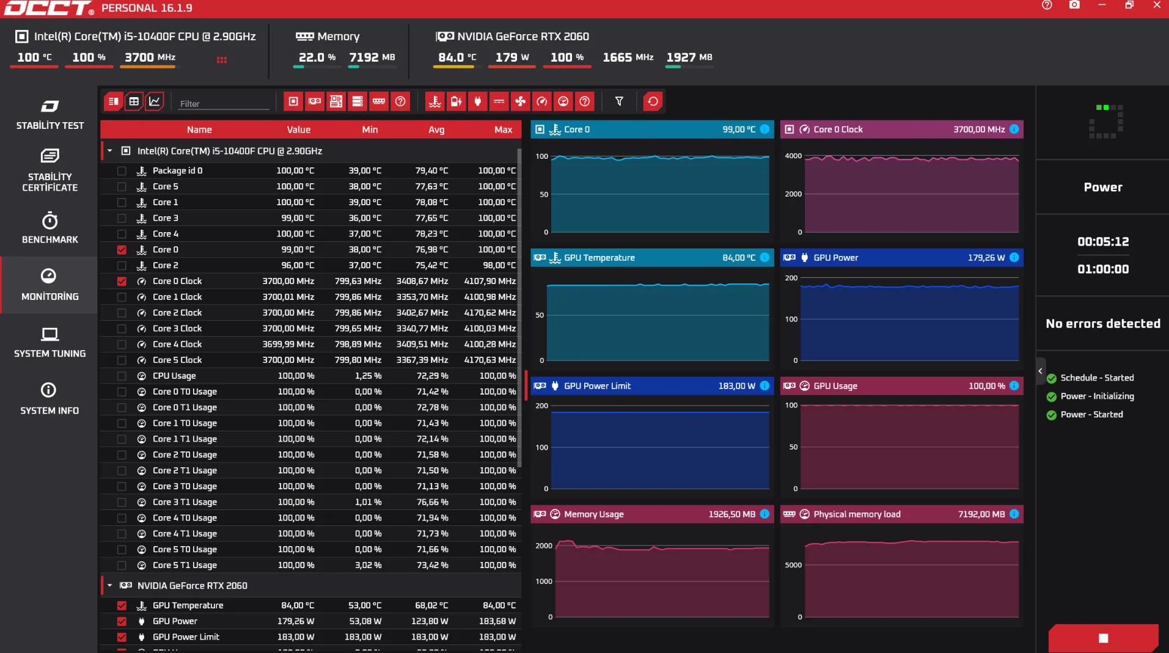The height and width of the screenshot is (653, 1169).
Task: Open info for the GPU Power graph
Action: 1014,258
